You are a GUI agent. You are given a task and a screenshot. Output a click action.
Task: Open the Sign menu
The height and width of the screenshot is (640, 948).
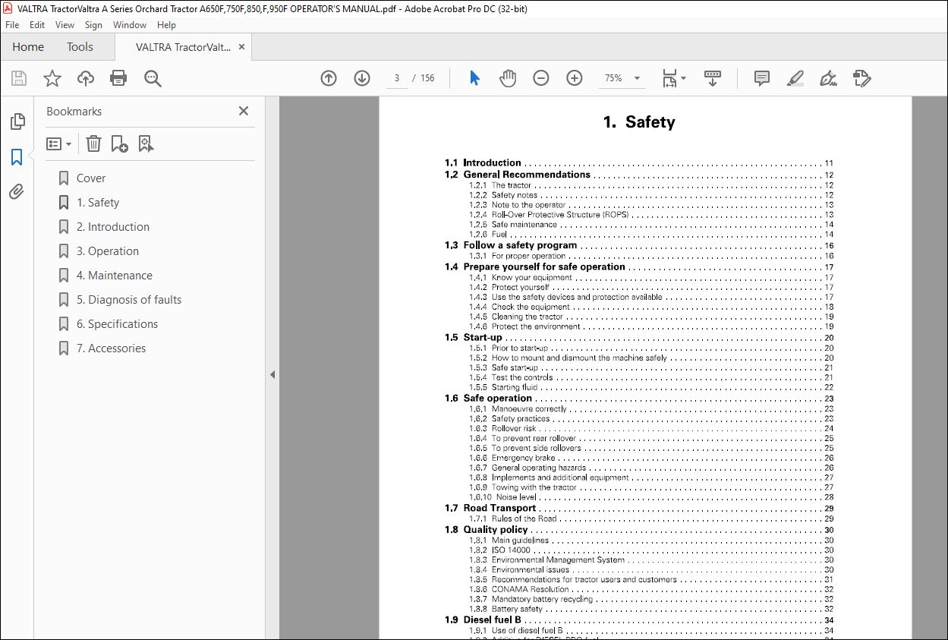(x=93, y=25)
